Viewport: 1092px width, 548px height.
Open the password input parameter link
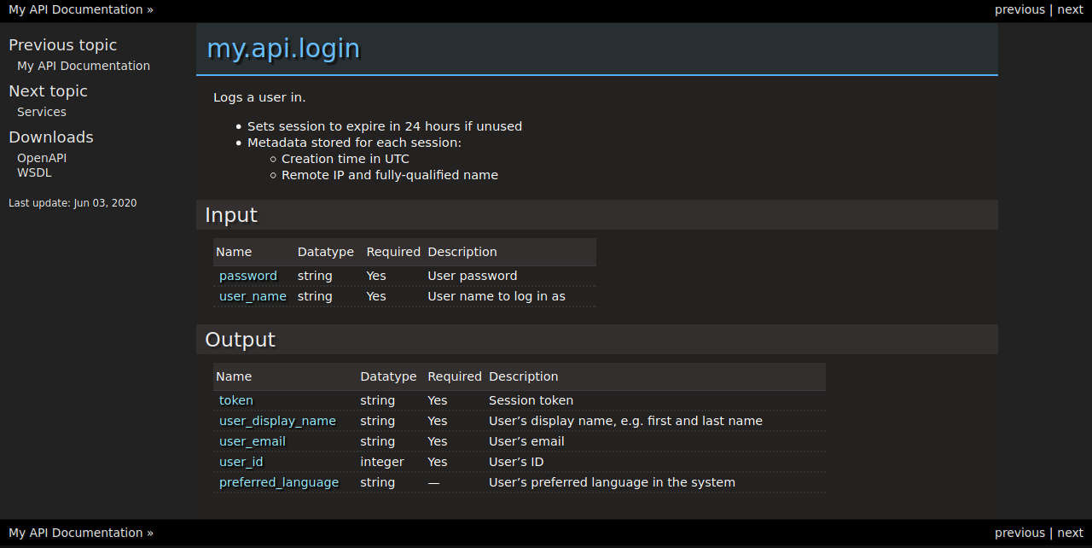pos(247,276)
